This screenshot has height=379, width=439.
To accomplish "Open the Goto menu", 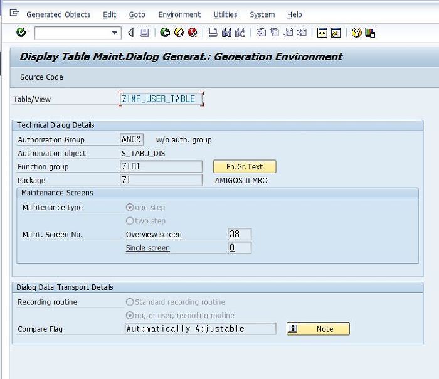I will [137, 14].
